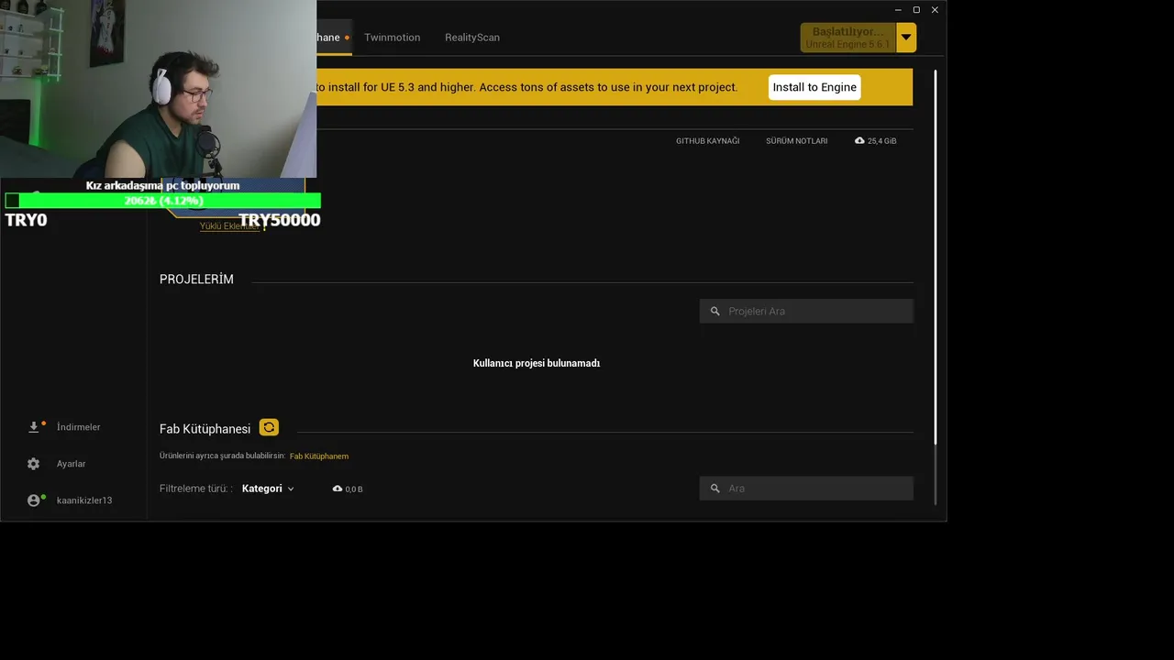This screenshot has height=660, width=1174.
Task: Expand the Unreal Engine launch version dropdown arrow
Action: tap(906, 38)
